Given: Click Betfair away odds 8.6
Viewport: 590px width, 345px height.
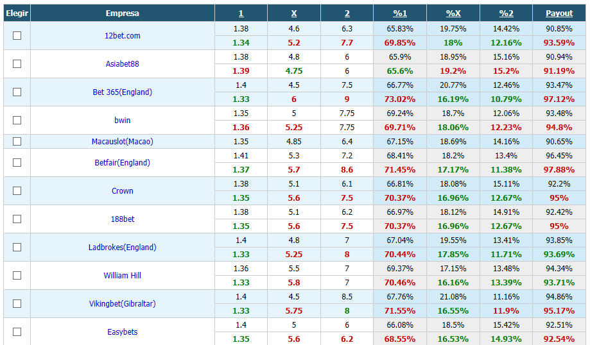Looking at the screenshot, I should (347, 170).
